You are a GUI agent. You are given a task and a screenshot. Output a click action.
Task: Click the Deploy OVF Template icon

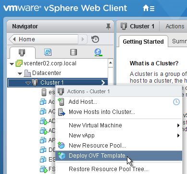(x=62, y=156)
